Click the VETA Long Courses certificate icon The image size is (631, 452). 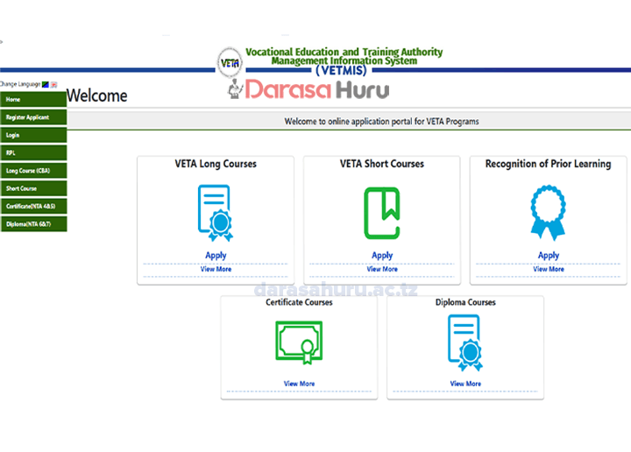click(216, 213)
